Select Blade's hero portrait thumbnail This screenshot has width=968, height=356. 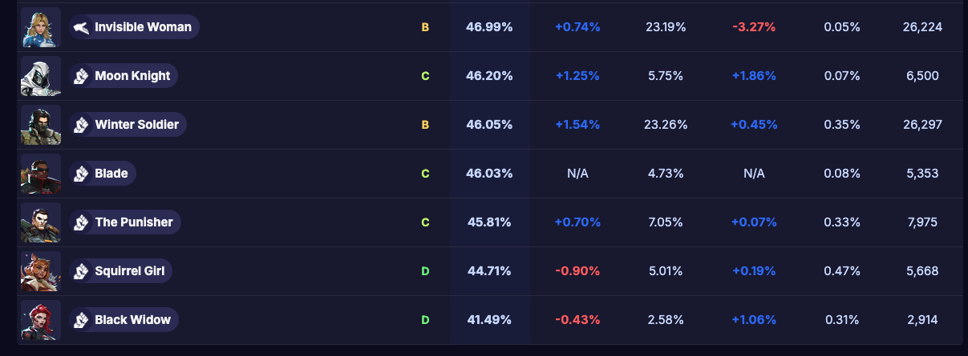click(40, 174)
